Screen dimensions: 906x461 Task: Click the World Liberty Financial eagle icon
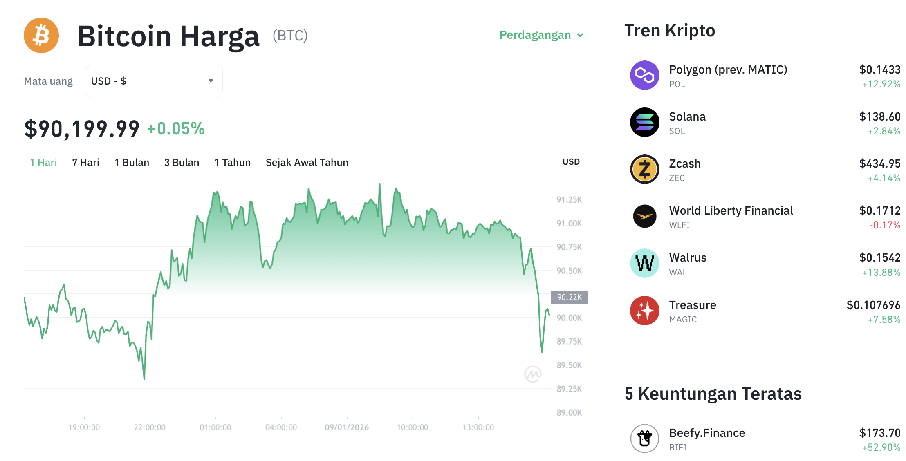pyautogui.click(x=644, y=216)
